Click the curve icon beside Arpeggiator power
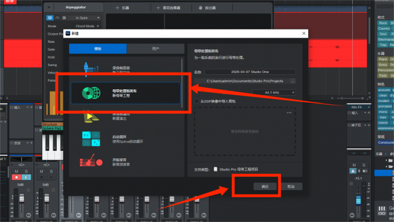Image resolution: width=394 pixels, height=222 pixels. 57,17
